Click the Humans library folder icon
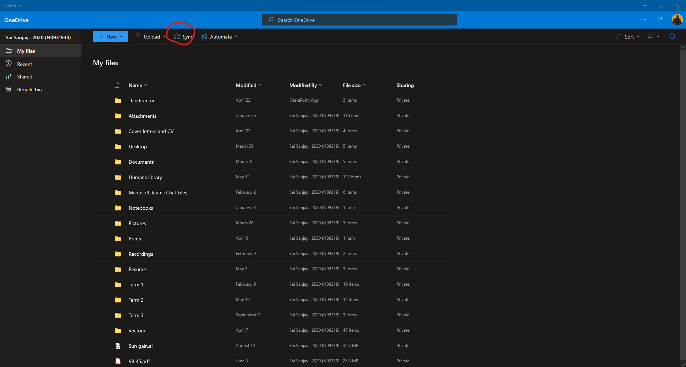Viewport: 686px width, 367px height. click(x=118, y=177)
